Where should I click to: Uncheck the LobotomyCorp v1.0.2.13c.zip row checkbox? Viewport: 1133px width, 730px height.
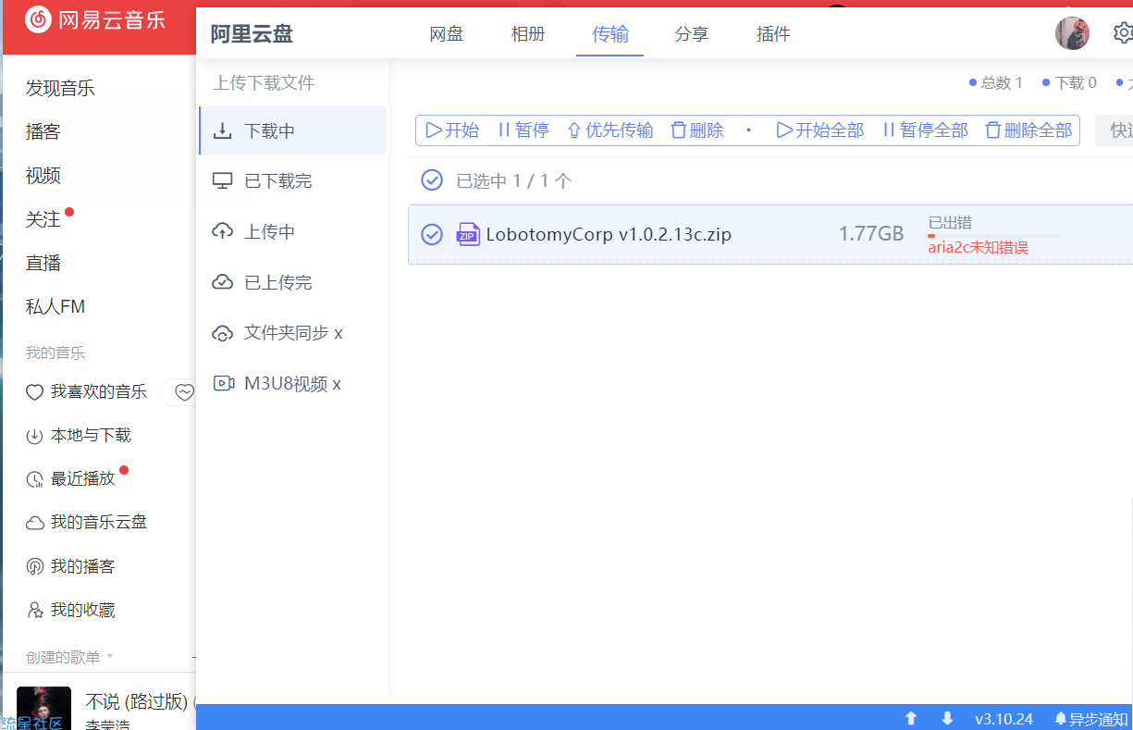tap(432, 234)
